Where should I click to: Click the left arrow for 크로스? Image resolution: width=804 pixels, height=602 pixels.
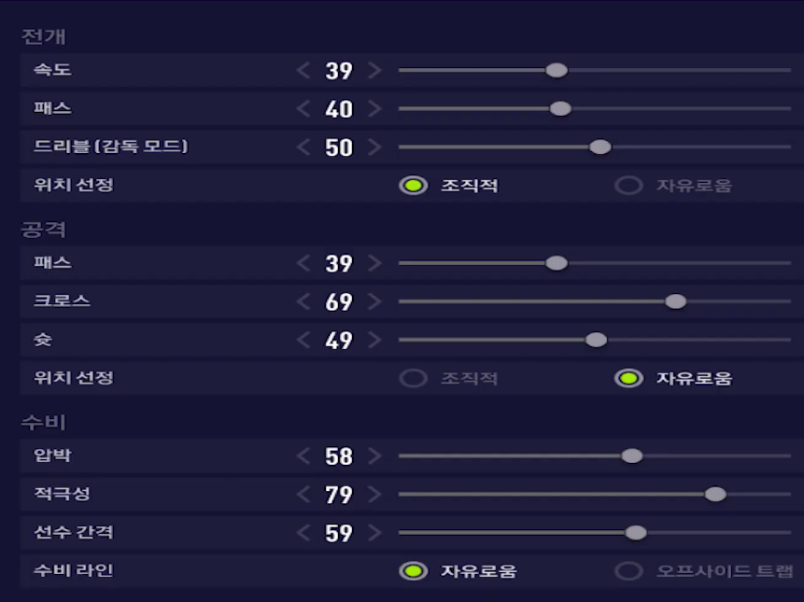[x=303, y=302]
